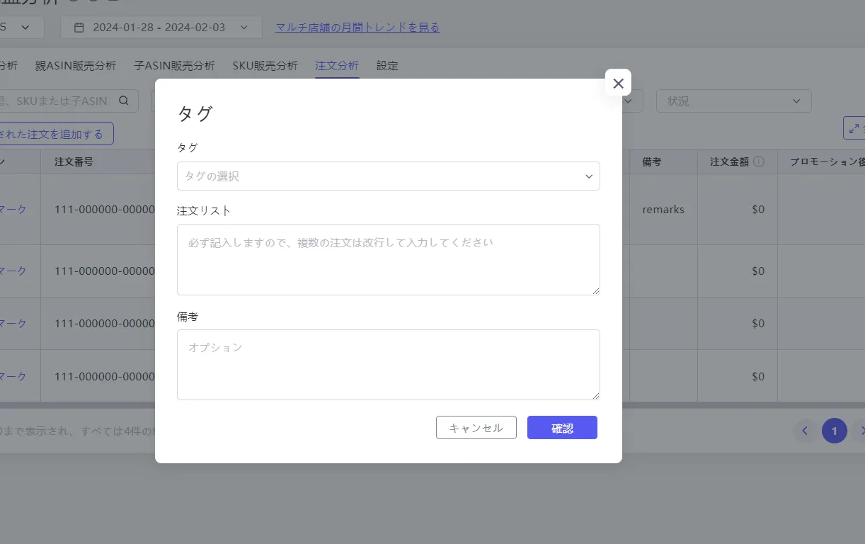The width and height of the screenshot is (865, 544).
Task: Click the search magnifier icon
Action: point(124,101)
